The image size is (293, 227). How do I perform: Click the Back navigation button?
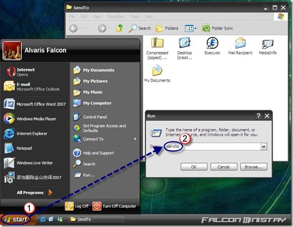79,29
